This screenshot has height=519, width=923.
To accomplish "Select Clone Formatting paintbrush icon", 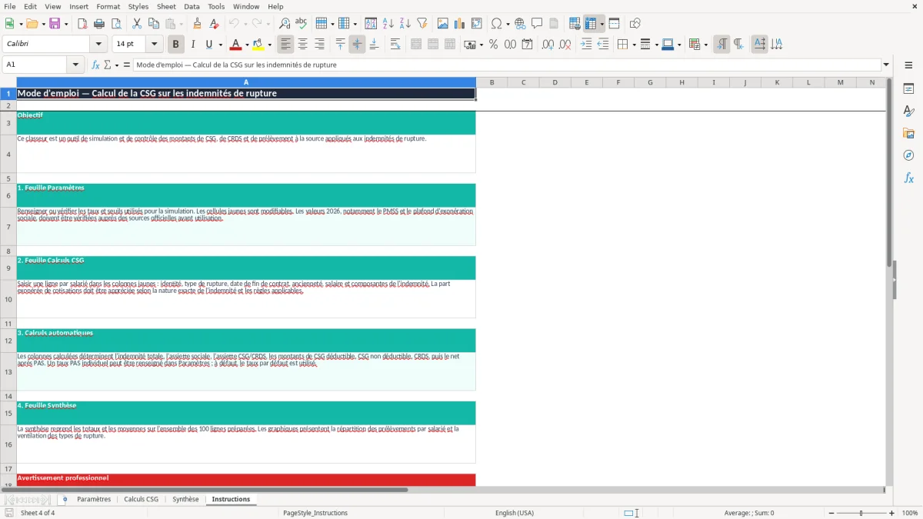I will 197,24.
